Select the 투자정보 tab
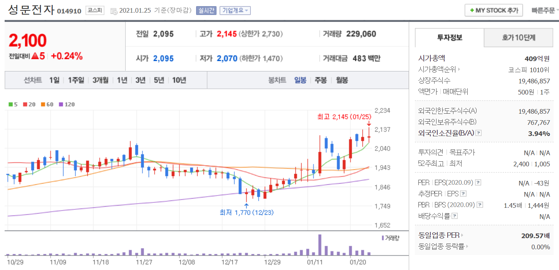The width and height of the screenshot is (559, 270). point(450,38)
